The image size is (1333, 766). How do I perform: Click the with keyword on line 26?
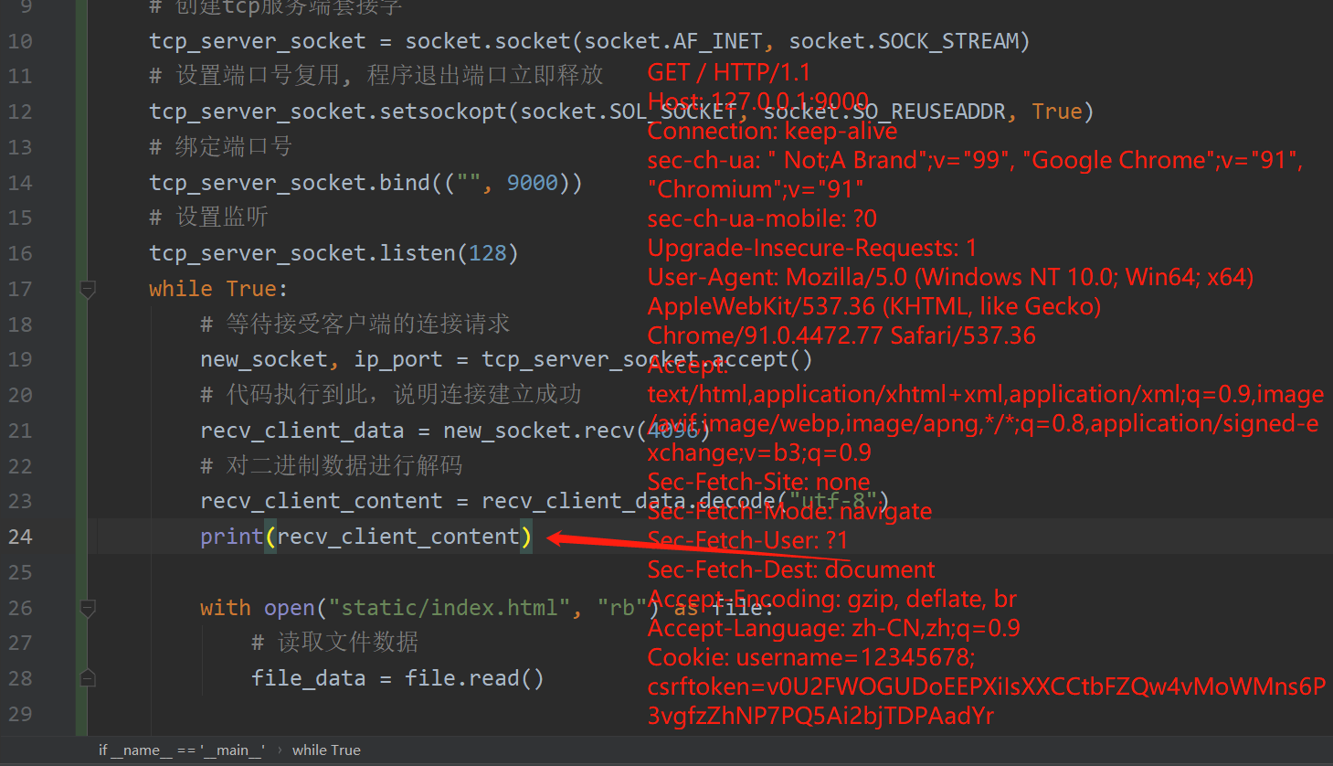click(226, 608)
